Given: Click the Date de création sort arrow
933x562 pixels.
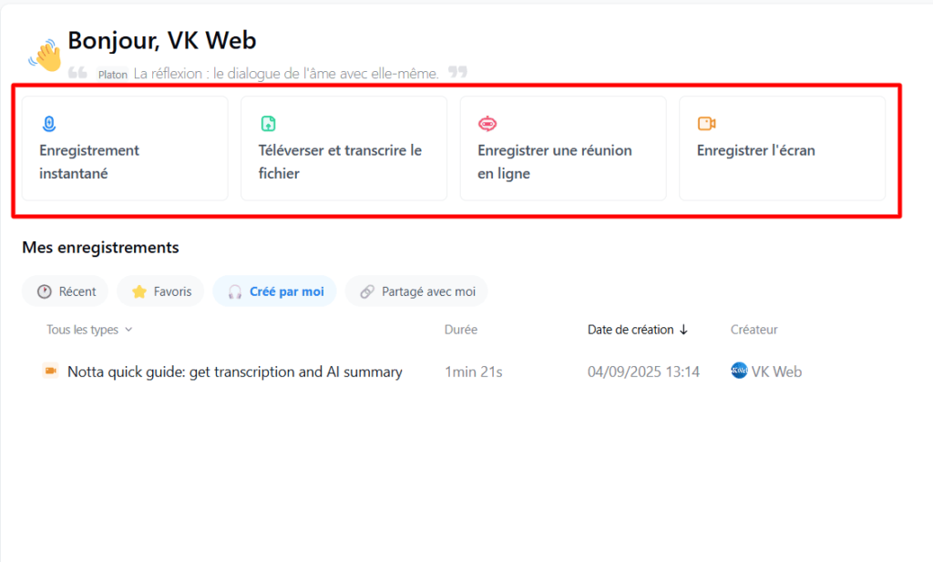Looking at the screenshot, I should pyautogui.click(x=685, y=330).
